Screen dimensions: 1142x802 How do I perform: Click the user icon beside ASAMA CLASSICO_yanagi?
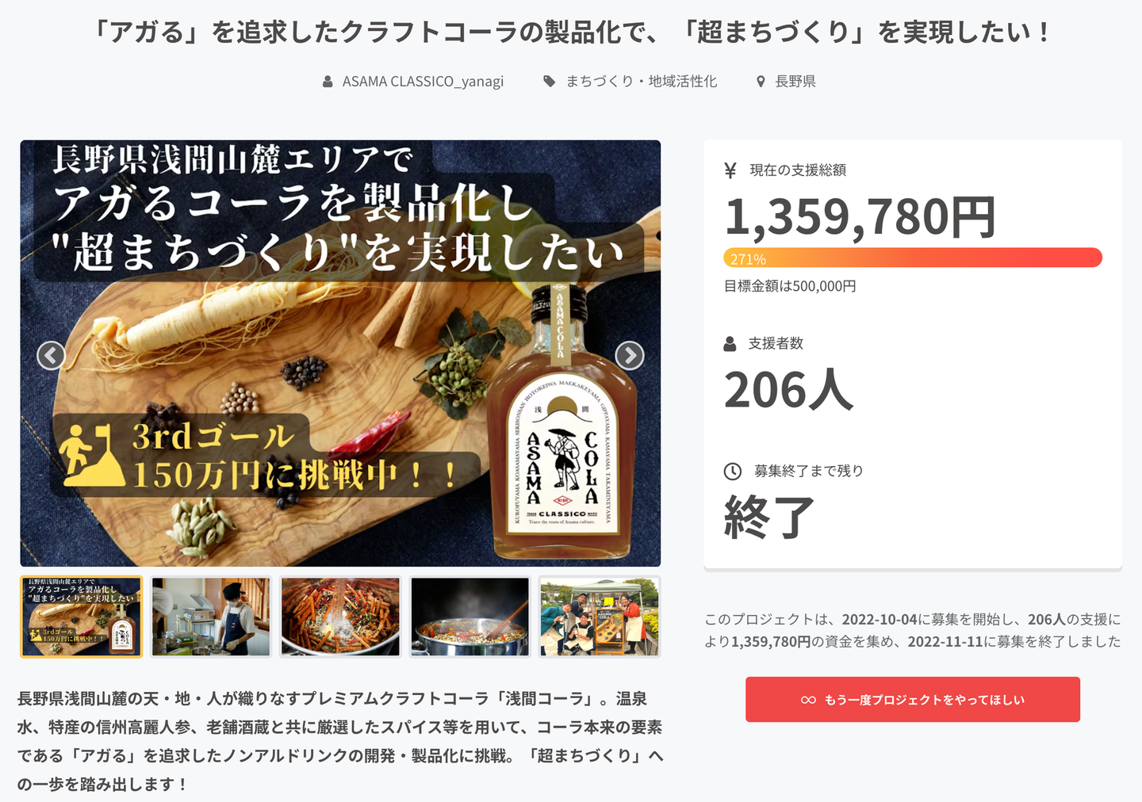[328, 82]
